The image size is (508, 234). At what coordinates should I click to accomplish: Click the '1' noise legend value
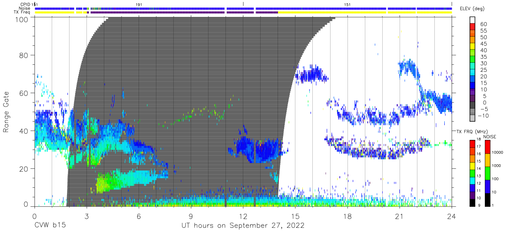[492, 206]
